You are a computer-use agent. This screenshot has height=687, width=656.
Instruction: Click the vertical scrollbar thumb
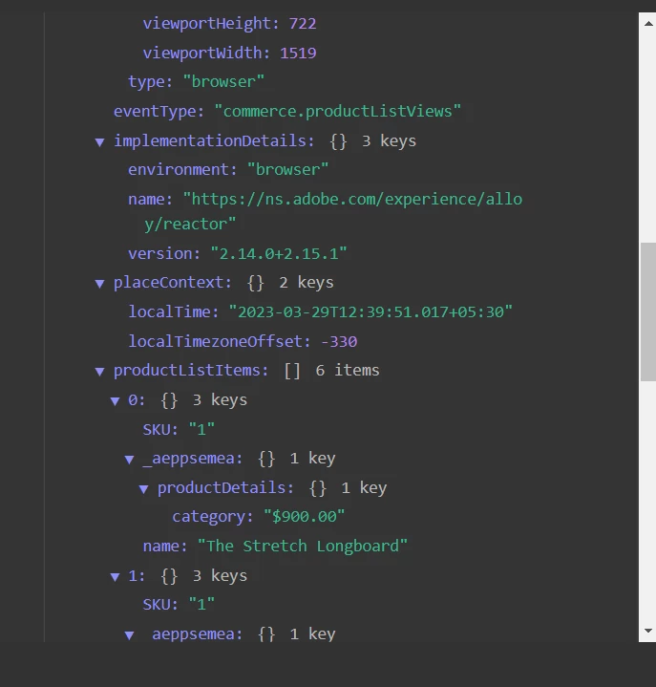(x=648, y=311)
